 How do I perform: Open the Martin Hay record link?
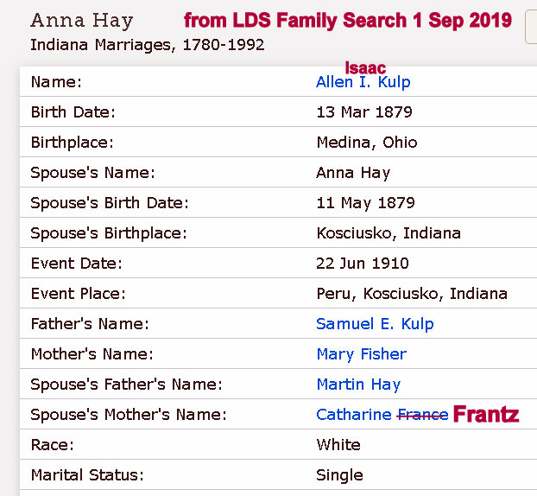(358, 385)
